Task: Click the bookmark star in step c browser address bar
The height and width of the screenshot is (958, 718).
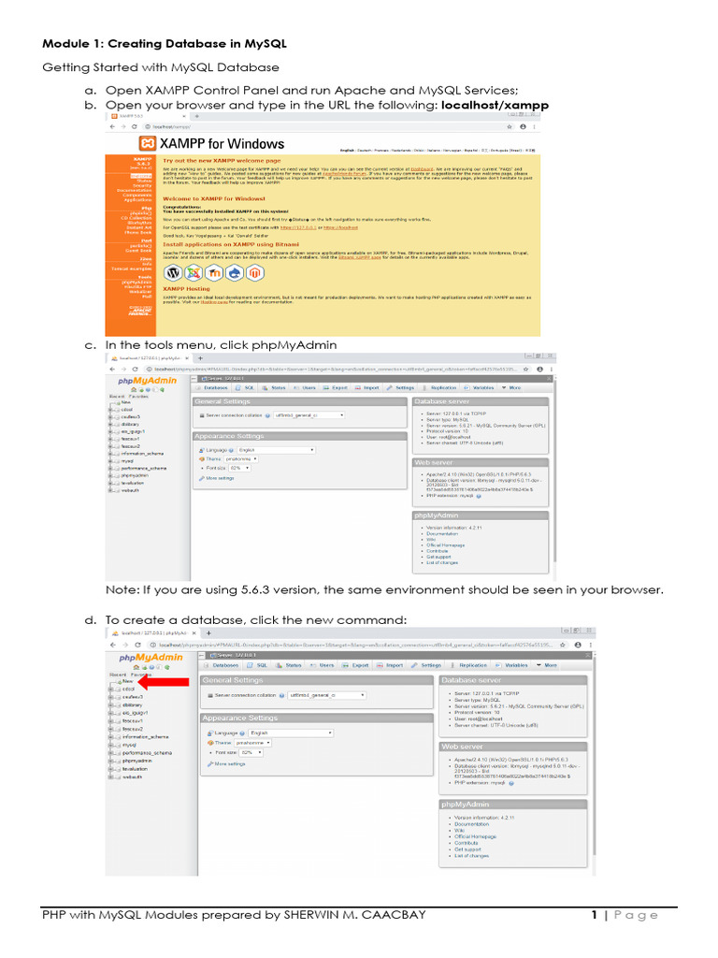Action: (x=526, y=370)
